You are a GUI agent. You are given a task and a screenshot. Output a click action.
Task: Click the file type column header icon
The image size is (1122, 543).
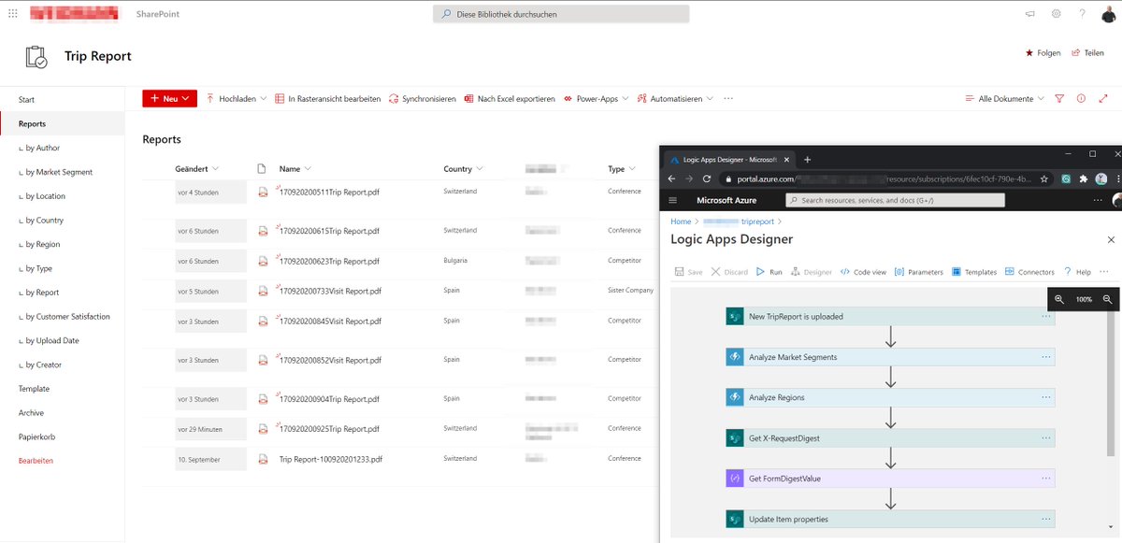[x=262, y=169]
